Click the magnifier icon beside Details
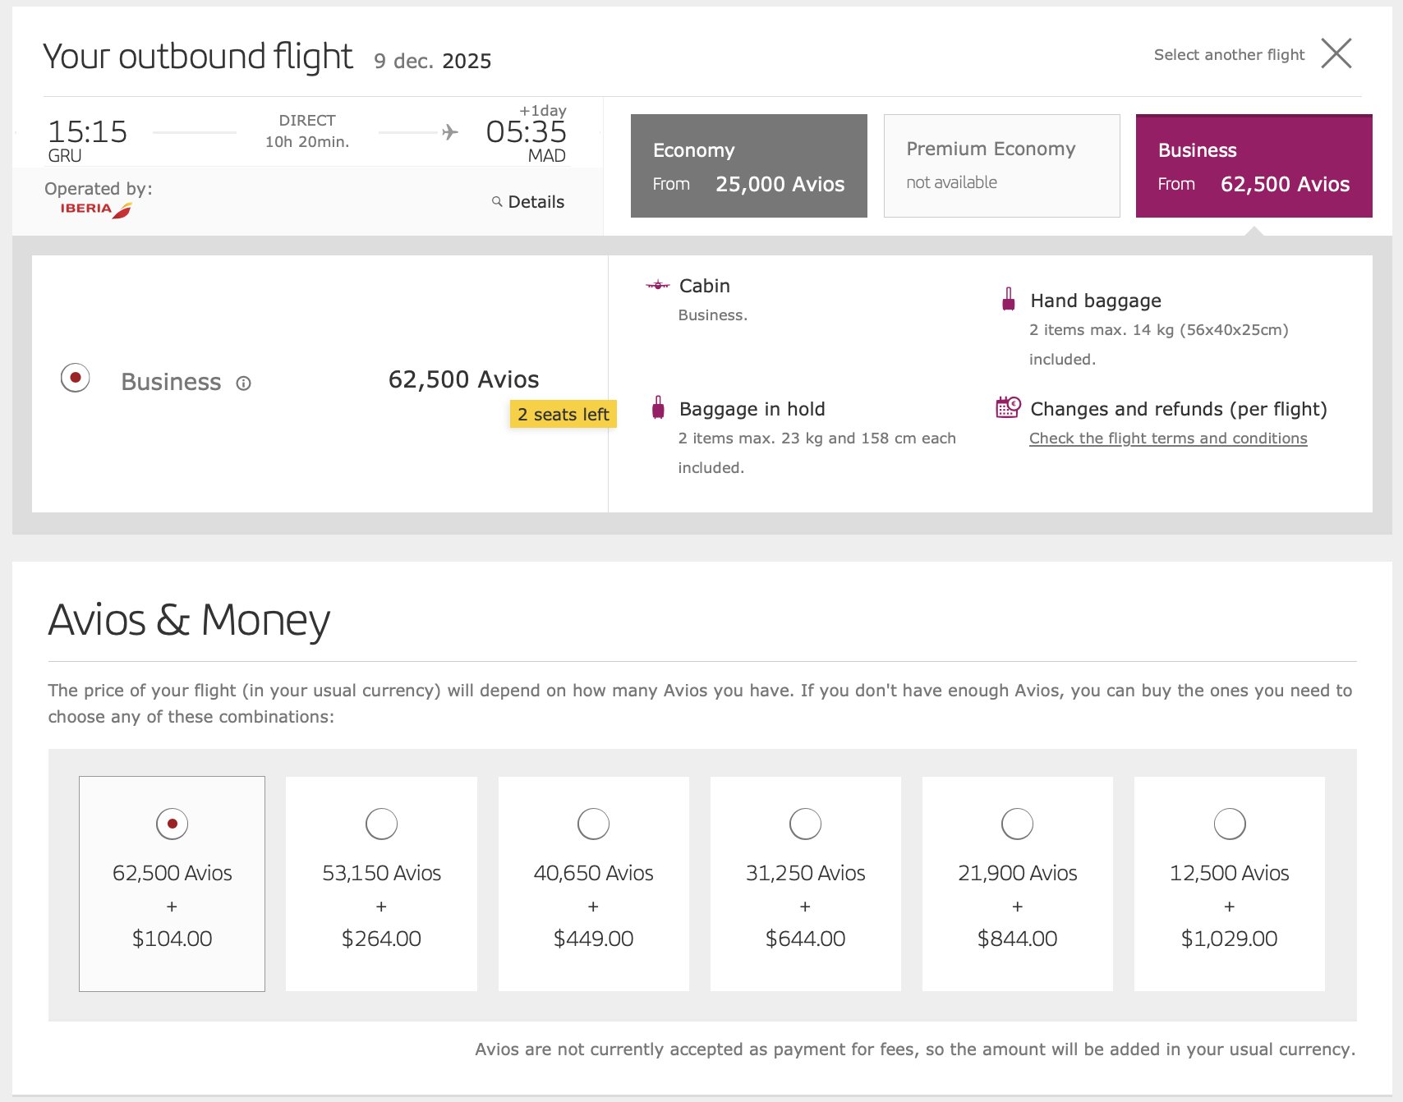 pos(497,201)
